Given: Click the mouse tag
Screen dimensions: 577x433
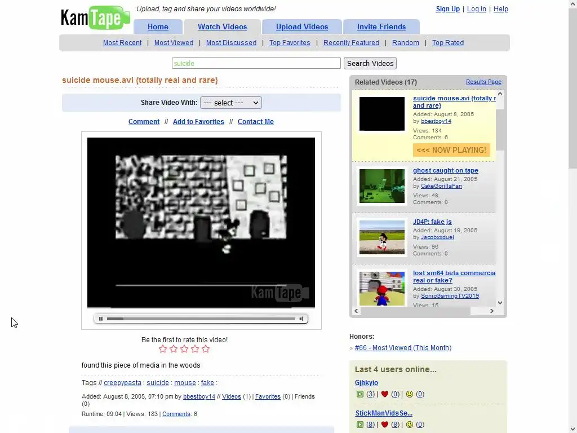Looking at the screenshot, I should (185, 383).
